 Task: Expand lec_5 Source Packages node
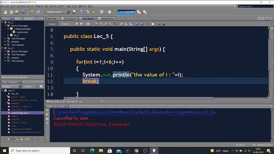(5, 51)
